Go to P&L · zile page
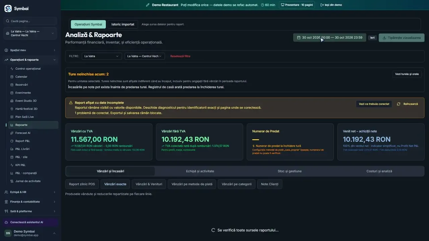This screenshot has height=241, width=429. pyautogui.click(x=33, y=157)
